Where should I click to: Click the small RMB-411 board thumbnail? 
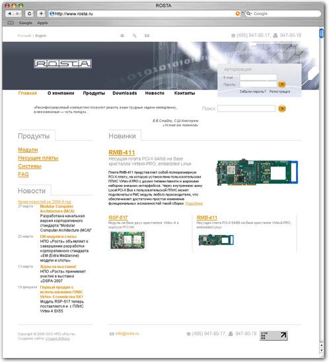[x=216, y=240]
